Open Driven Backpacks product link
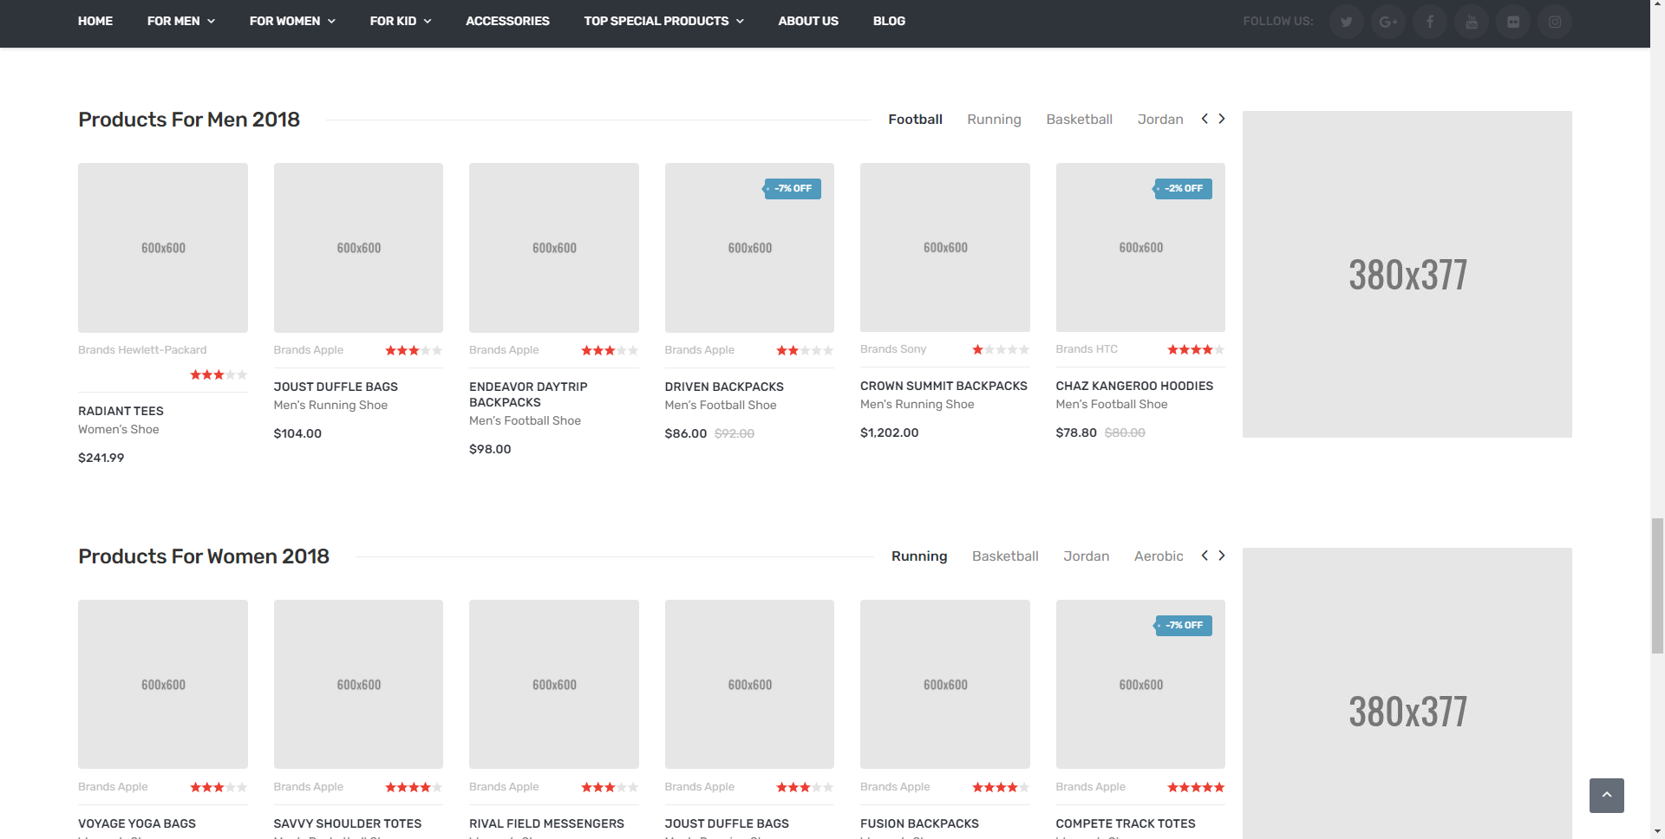Image resolution: width=1665 pixels, height=839 pixels. click(724, 387)
